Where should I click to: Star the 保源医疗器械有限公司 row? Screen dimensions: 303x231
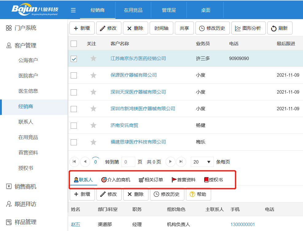coord(93,75)
